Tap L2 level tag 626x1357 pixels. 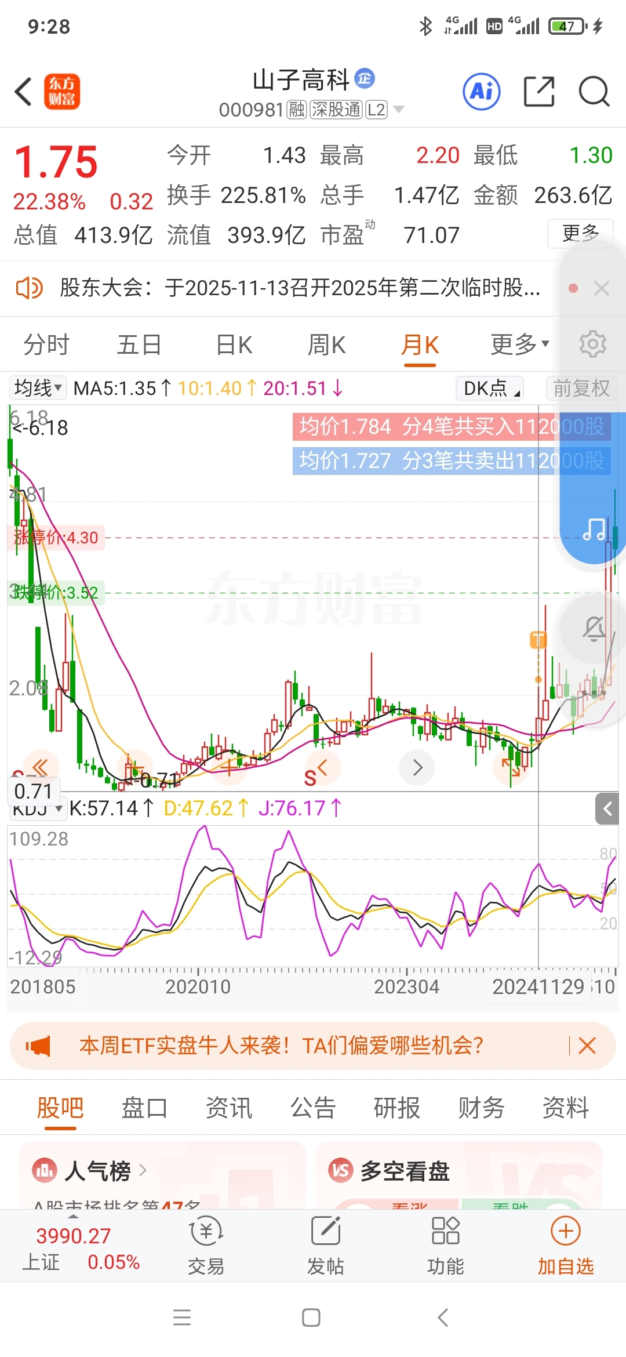376,109
